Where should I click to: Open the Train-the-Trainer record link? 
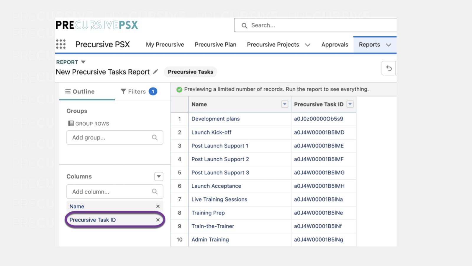pos(213,226)
